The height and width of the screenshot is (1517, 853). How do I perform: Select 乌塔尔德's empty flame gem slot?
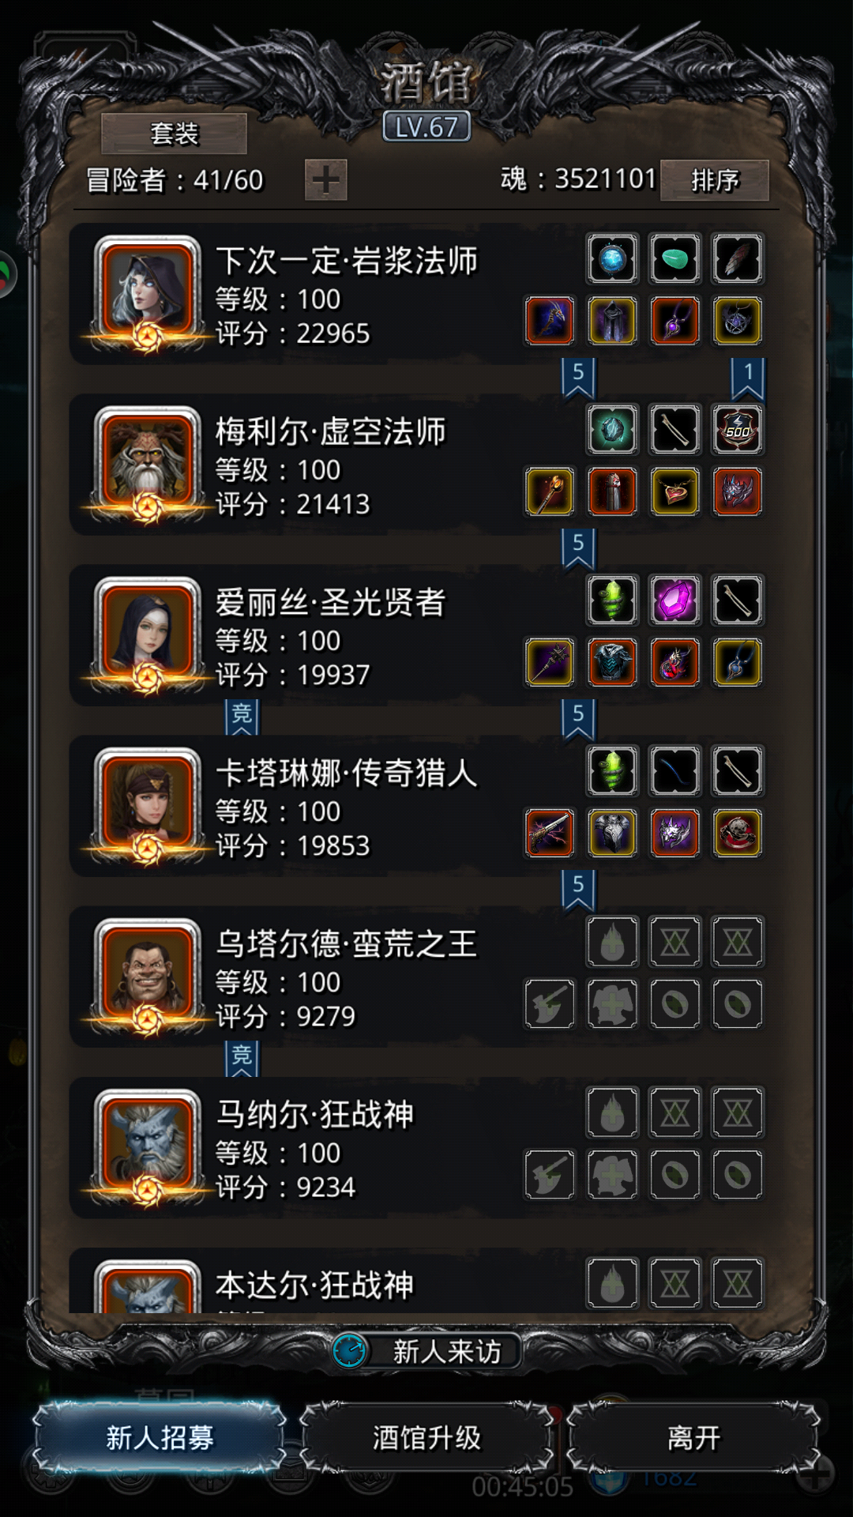(x=612, y=941)
